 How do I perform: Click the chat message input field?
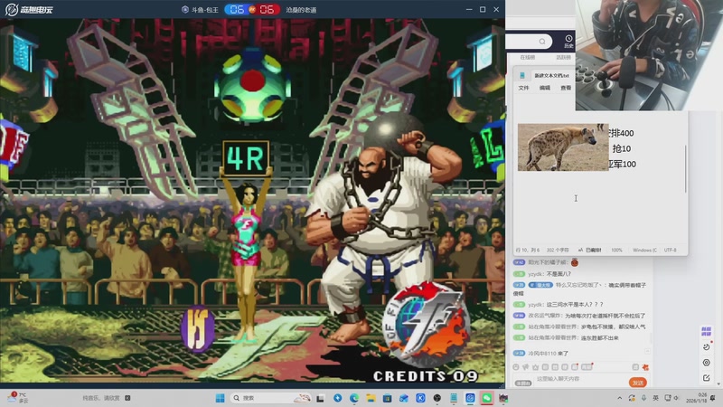coord(580,379)
